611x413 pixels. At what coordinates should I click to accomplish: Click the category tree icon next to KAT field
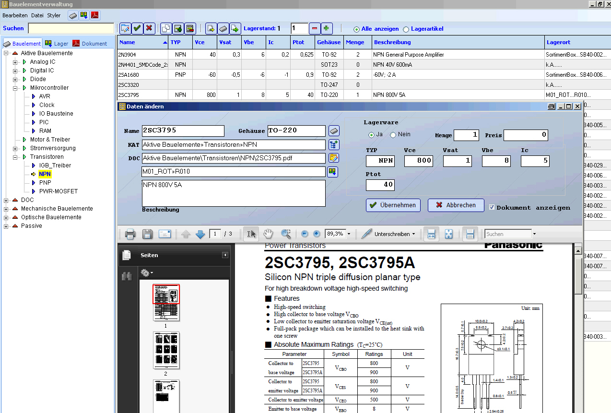click(334, 144)
